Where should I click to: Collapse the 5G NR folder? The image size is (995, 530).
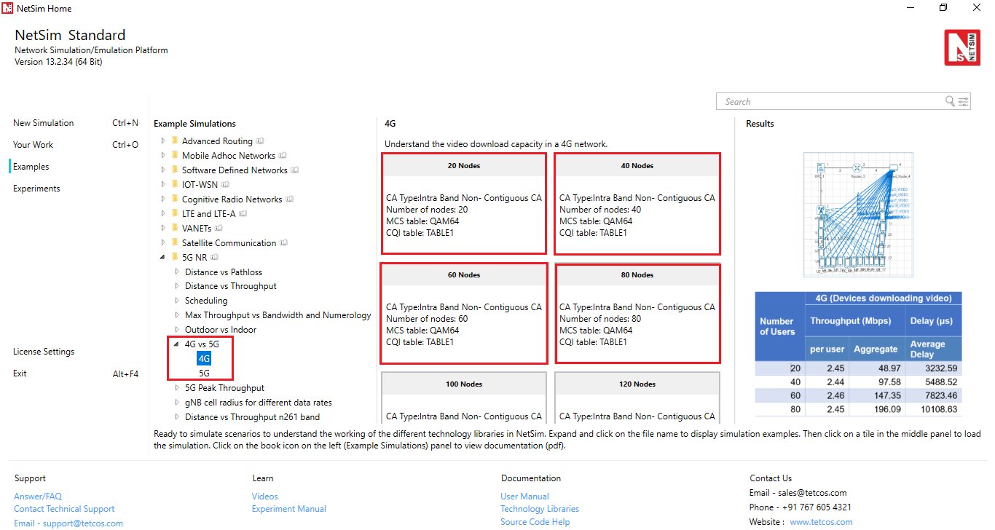tap(163, 258)
